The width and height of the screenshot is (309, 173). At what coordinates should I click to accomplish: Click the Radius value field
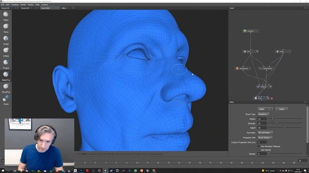262,119
